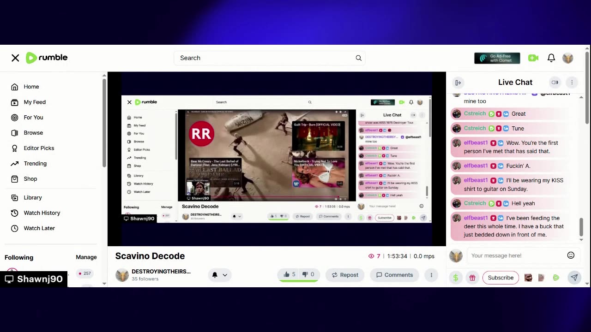591x332 pixels.
Task: Click the Shop bag icon
Action: click(15, 179)
